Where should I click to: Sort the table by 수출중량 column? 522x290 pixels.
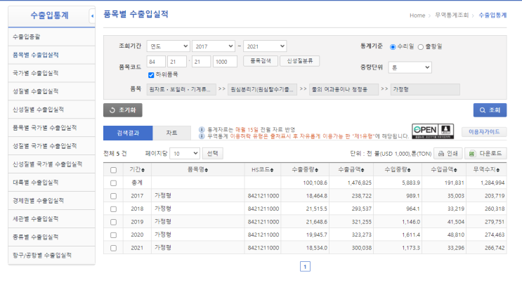pos(304,169)
